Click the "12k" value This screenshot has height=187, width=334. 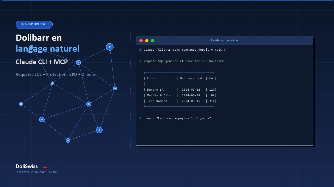[x=212, y=90]
